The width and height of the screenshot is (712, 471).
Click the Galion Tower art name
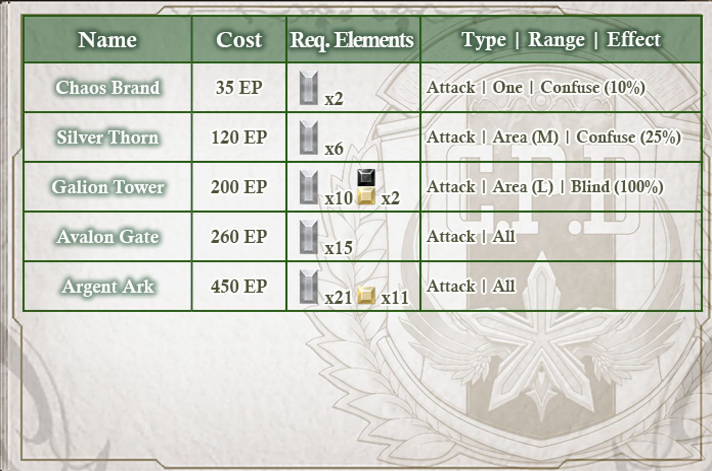[x=107, y=187]
